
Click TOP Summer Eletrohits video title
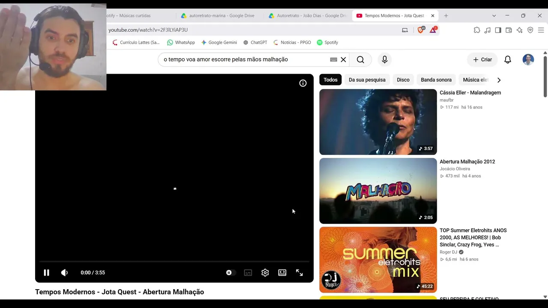[x=473, y=237]
